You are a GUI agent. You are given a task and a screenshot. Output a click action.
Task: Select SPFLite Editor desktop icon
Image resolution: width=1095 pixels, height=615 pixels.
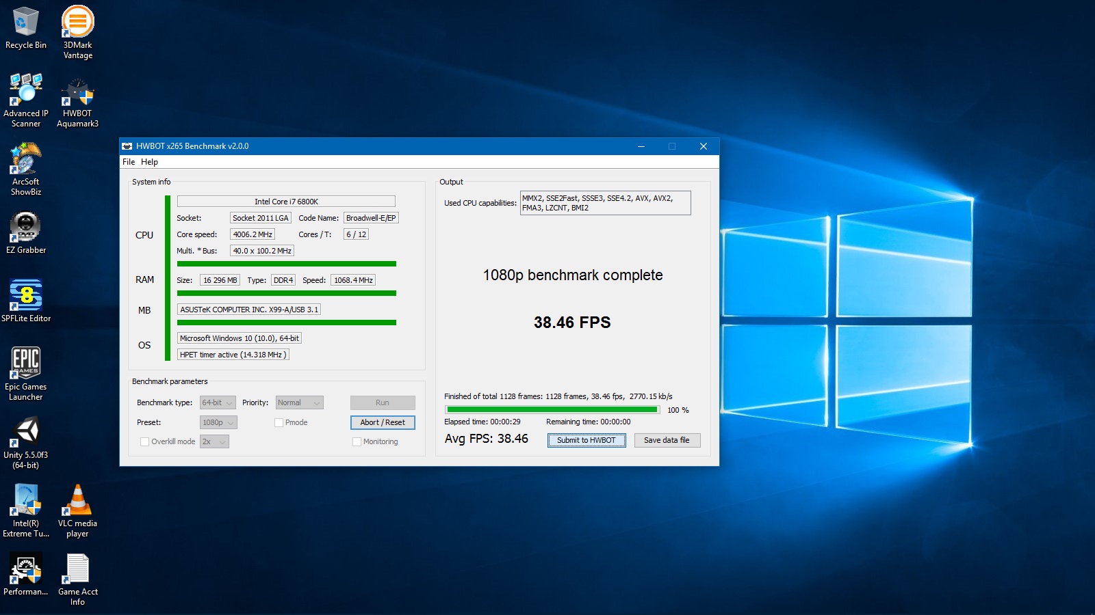pos(26,301)
